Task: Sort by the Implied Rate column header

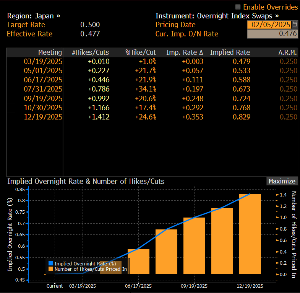Action: 227,52
